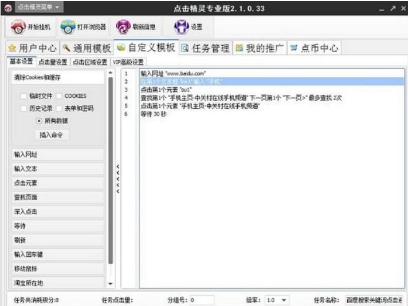Switch to the 点击量设置 tab
This screenshot has width=408, height=306.
click(53, 62)
